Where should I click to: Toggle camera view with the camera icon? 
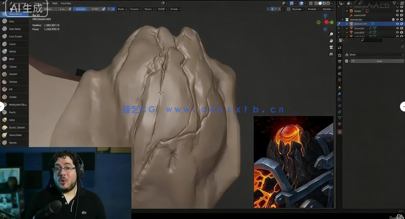(331, 47)
